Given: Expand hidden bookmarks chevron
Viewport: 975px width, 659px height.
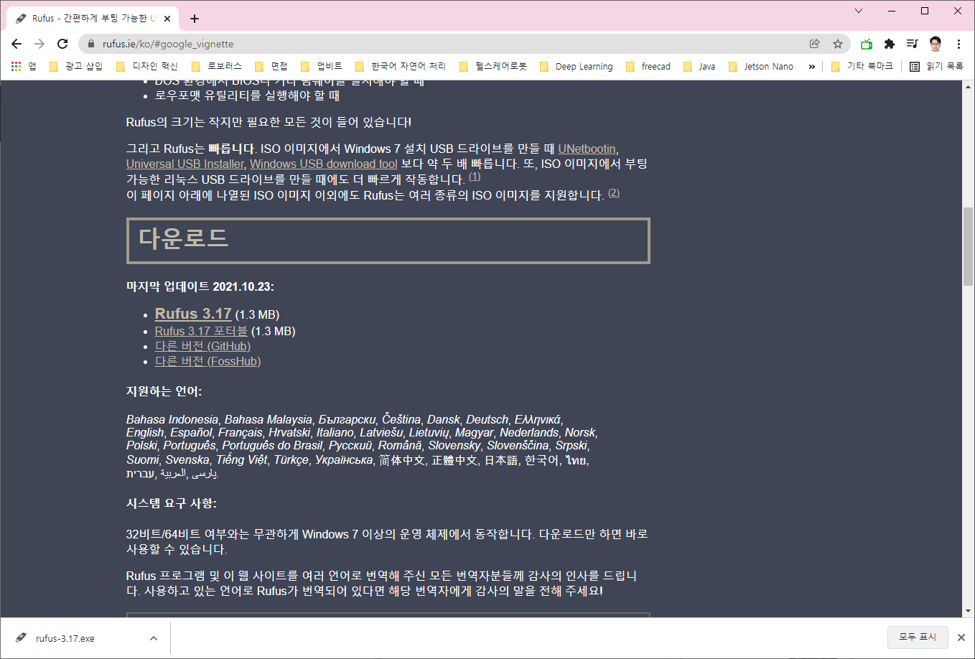Looking at the screenshot, I should pos(812,66).
